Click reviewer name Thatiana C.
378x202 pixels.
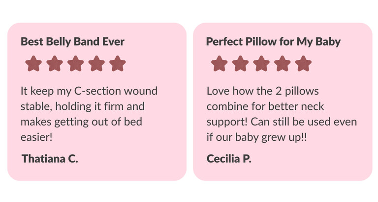50,159
